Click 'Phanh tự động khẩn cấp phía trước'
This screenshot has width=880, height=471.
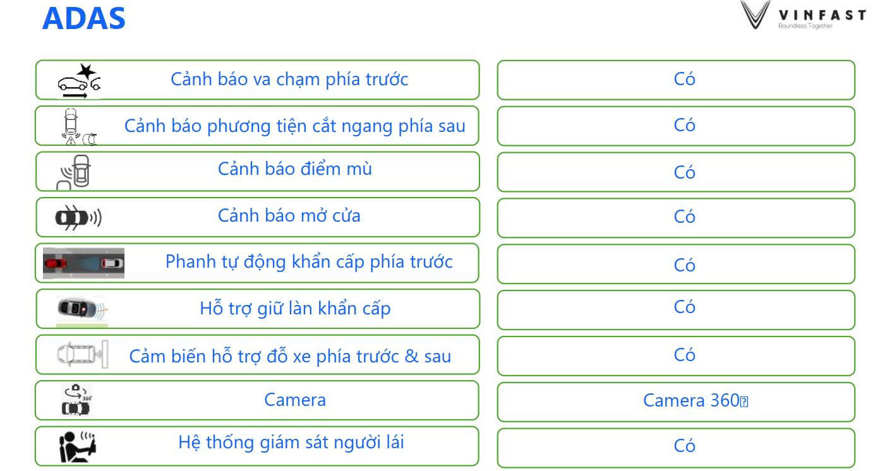(x=309, y=261)
